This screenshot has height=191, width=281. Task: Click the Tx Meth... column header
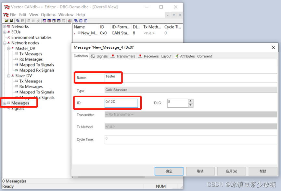pos(152,27)
